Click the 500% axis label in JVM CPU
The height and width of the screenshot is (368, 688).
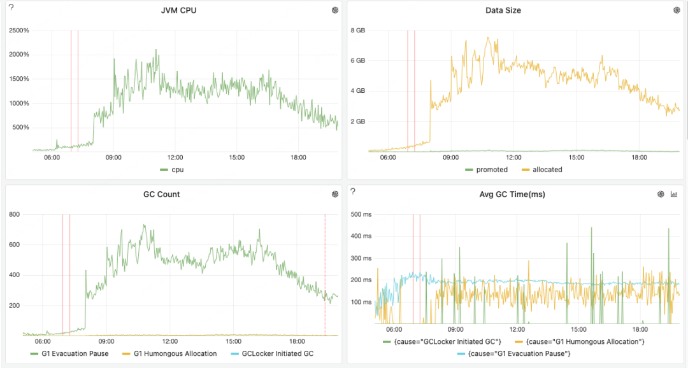tap(20, 127)
